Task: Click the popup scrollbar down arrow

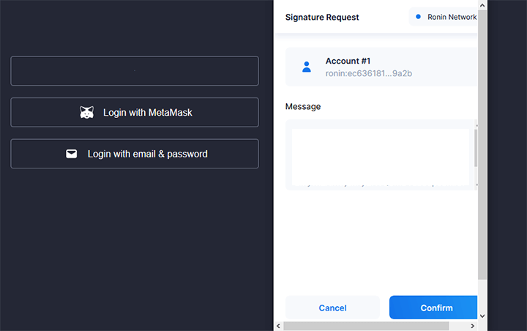Action: click(482, 316)
